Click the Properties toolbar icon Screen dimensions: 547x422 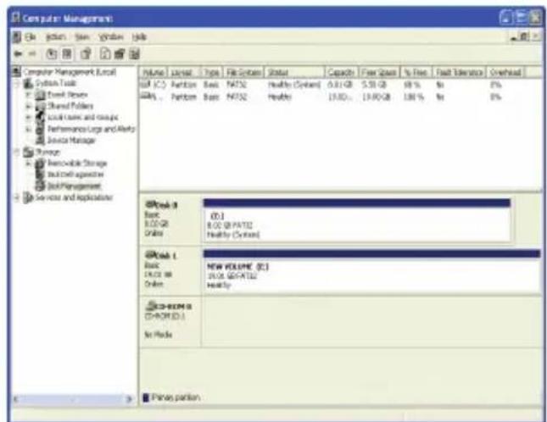click(x=86, y=54)
